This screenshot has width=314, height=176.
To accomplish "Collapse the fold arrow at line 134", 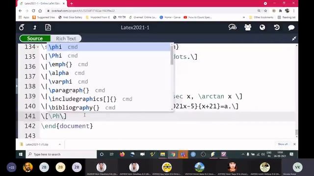I will pyautogui.click(x=38, y=47).
